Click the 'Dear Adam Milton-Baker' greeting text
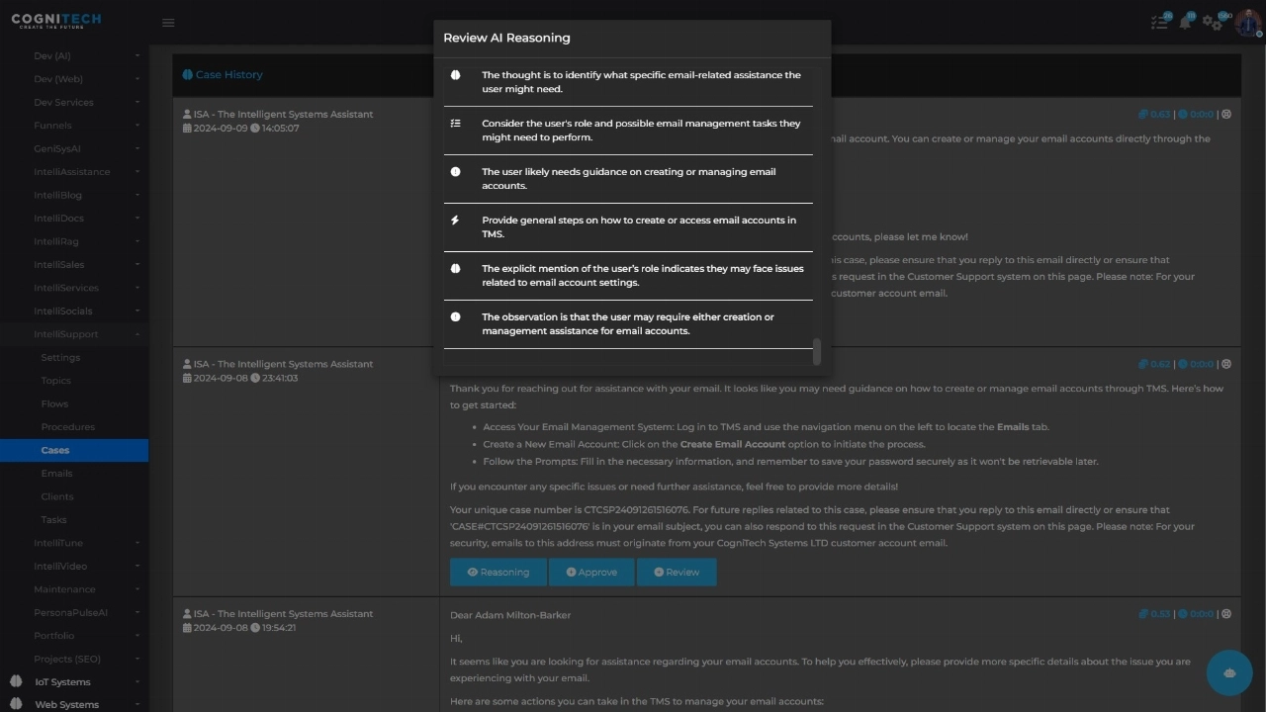The image size is (1266, 712). coord(510,615)
